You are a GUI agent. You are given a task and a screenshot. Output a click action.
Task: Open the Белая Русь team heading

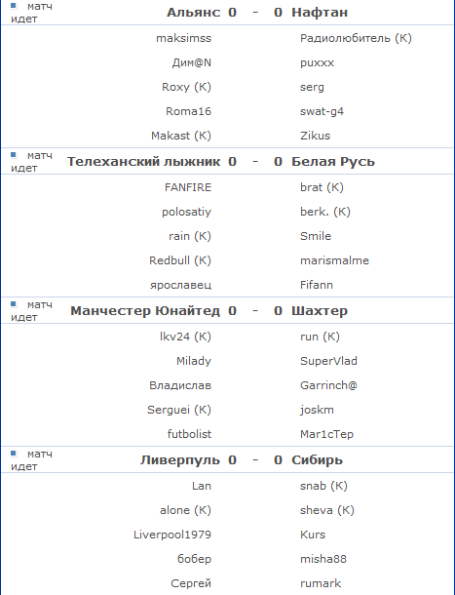[333, 162]
